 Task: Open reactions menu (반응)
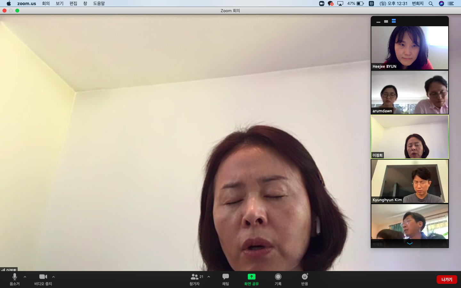(305, 279)
